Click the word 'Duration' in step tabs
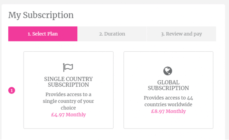Viewport: 229px width, 140px height. coord(115,34)
